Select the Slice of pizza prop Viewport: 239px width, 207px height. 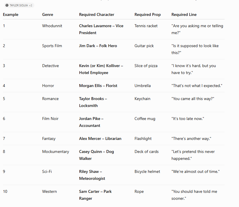pyautogui.click(x=146, y=66)
